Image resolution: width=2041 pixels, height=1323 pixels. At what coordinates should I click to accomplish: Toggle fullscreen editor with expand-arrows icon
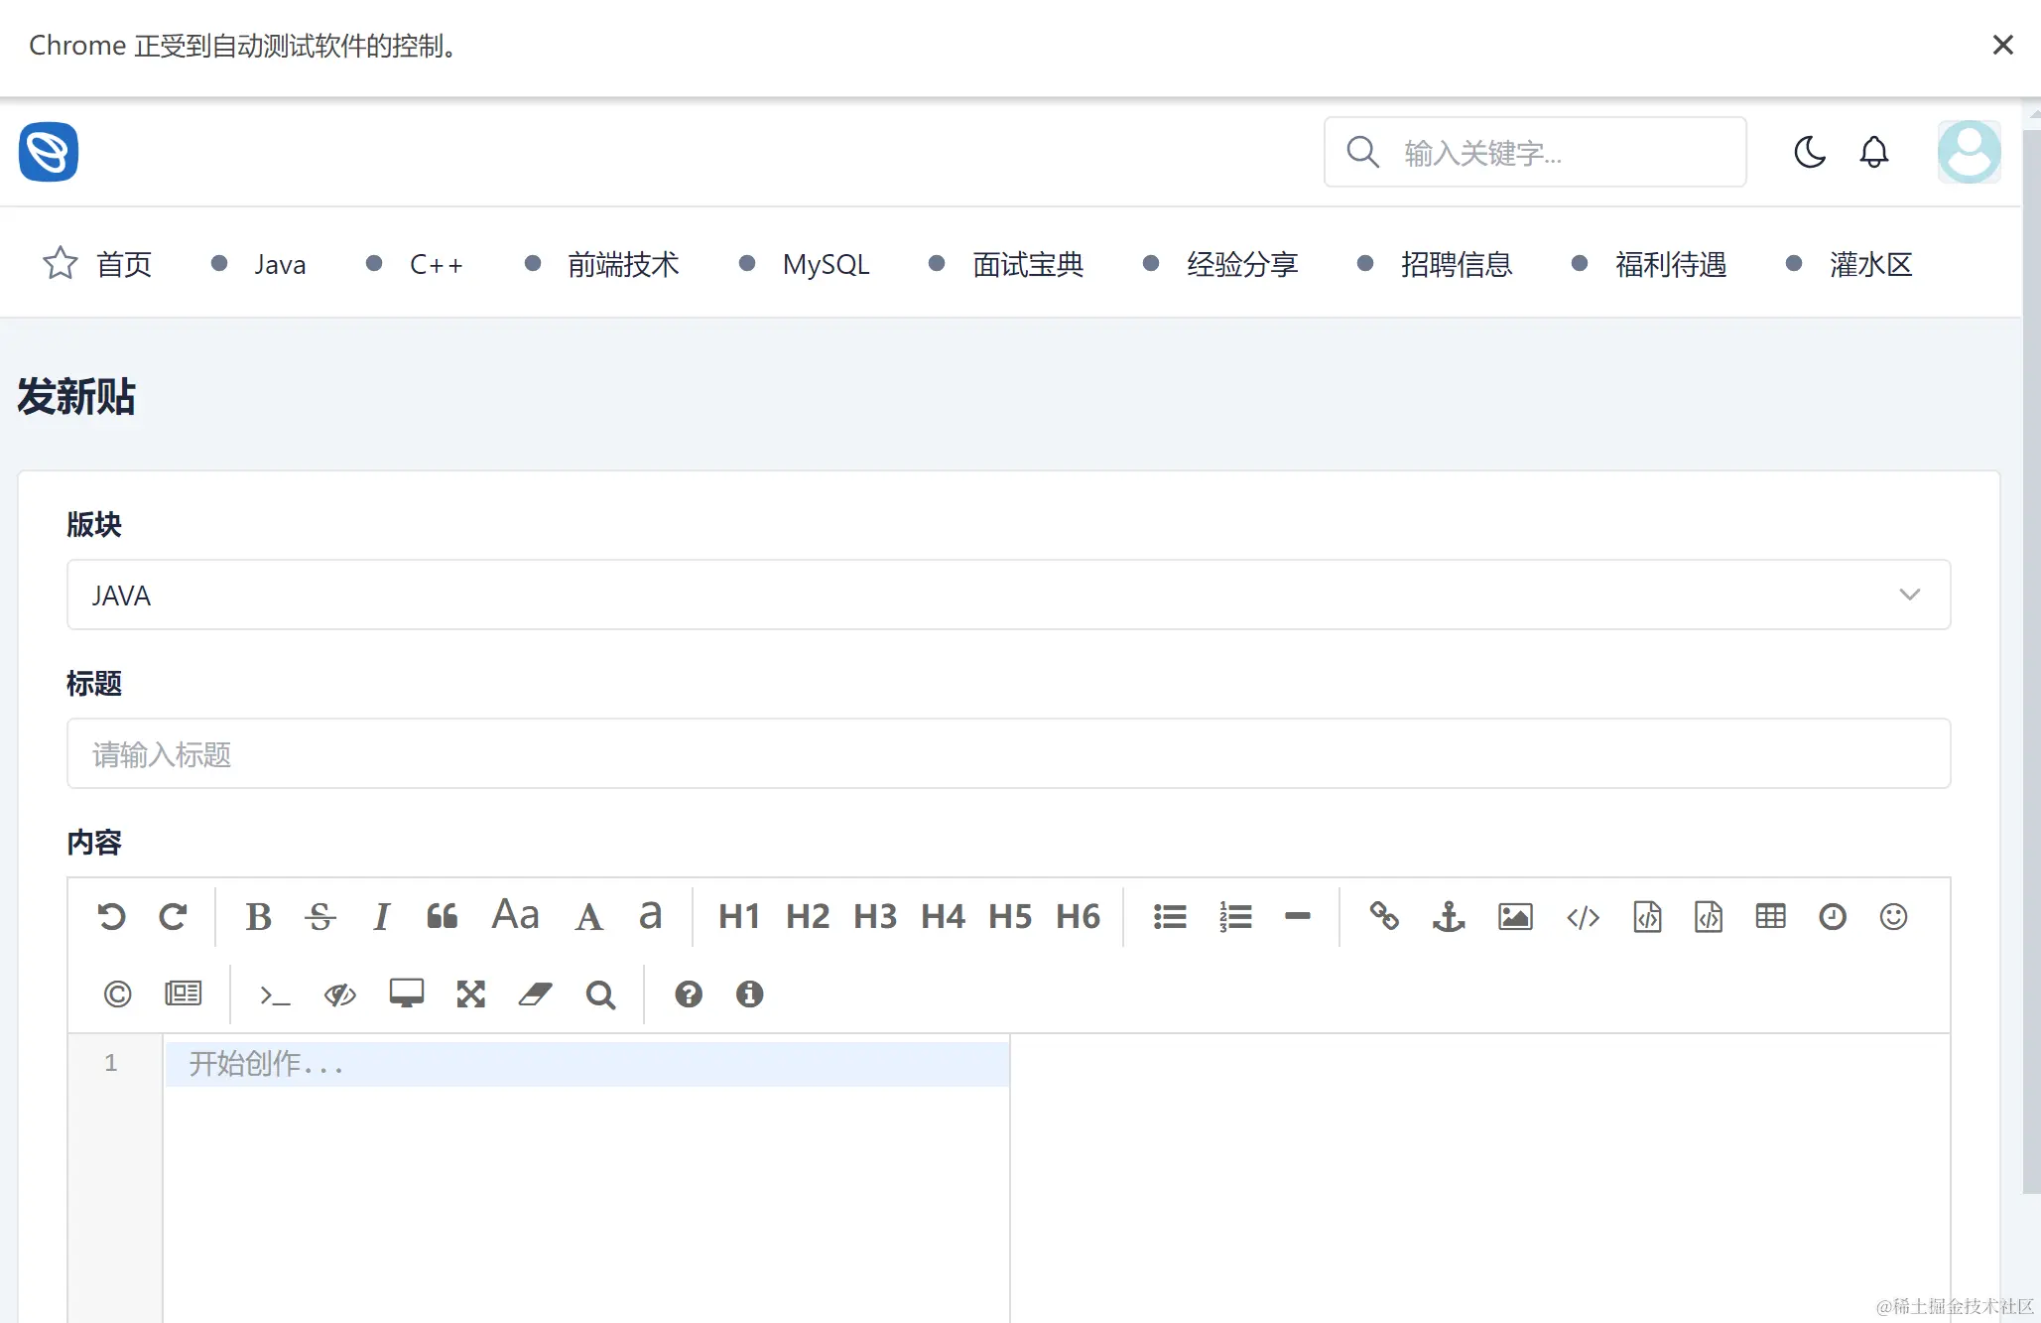(470, 994)
